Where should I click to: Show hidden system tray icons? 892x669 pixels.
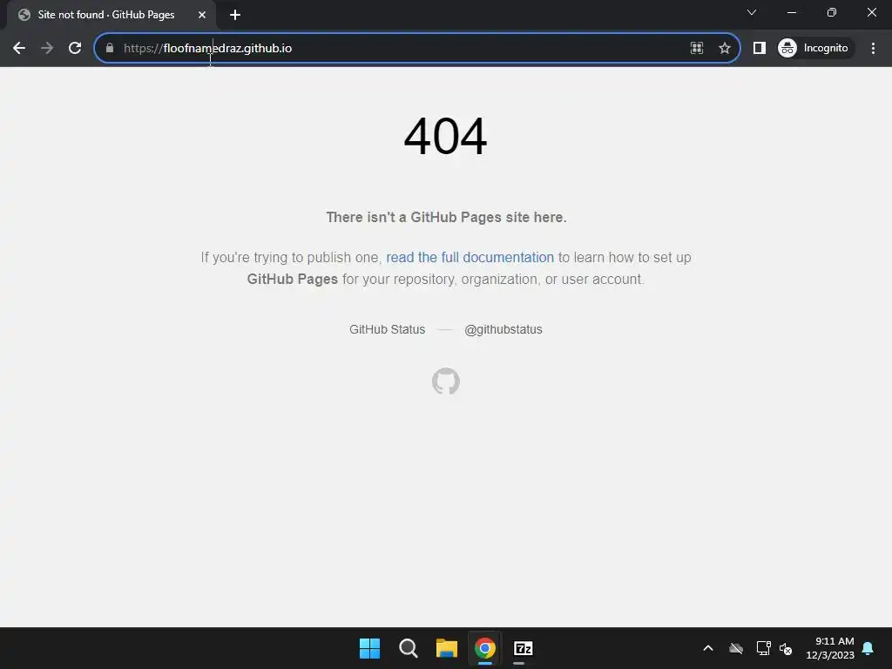point(708,648)
